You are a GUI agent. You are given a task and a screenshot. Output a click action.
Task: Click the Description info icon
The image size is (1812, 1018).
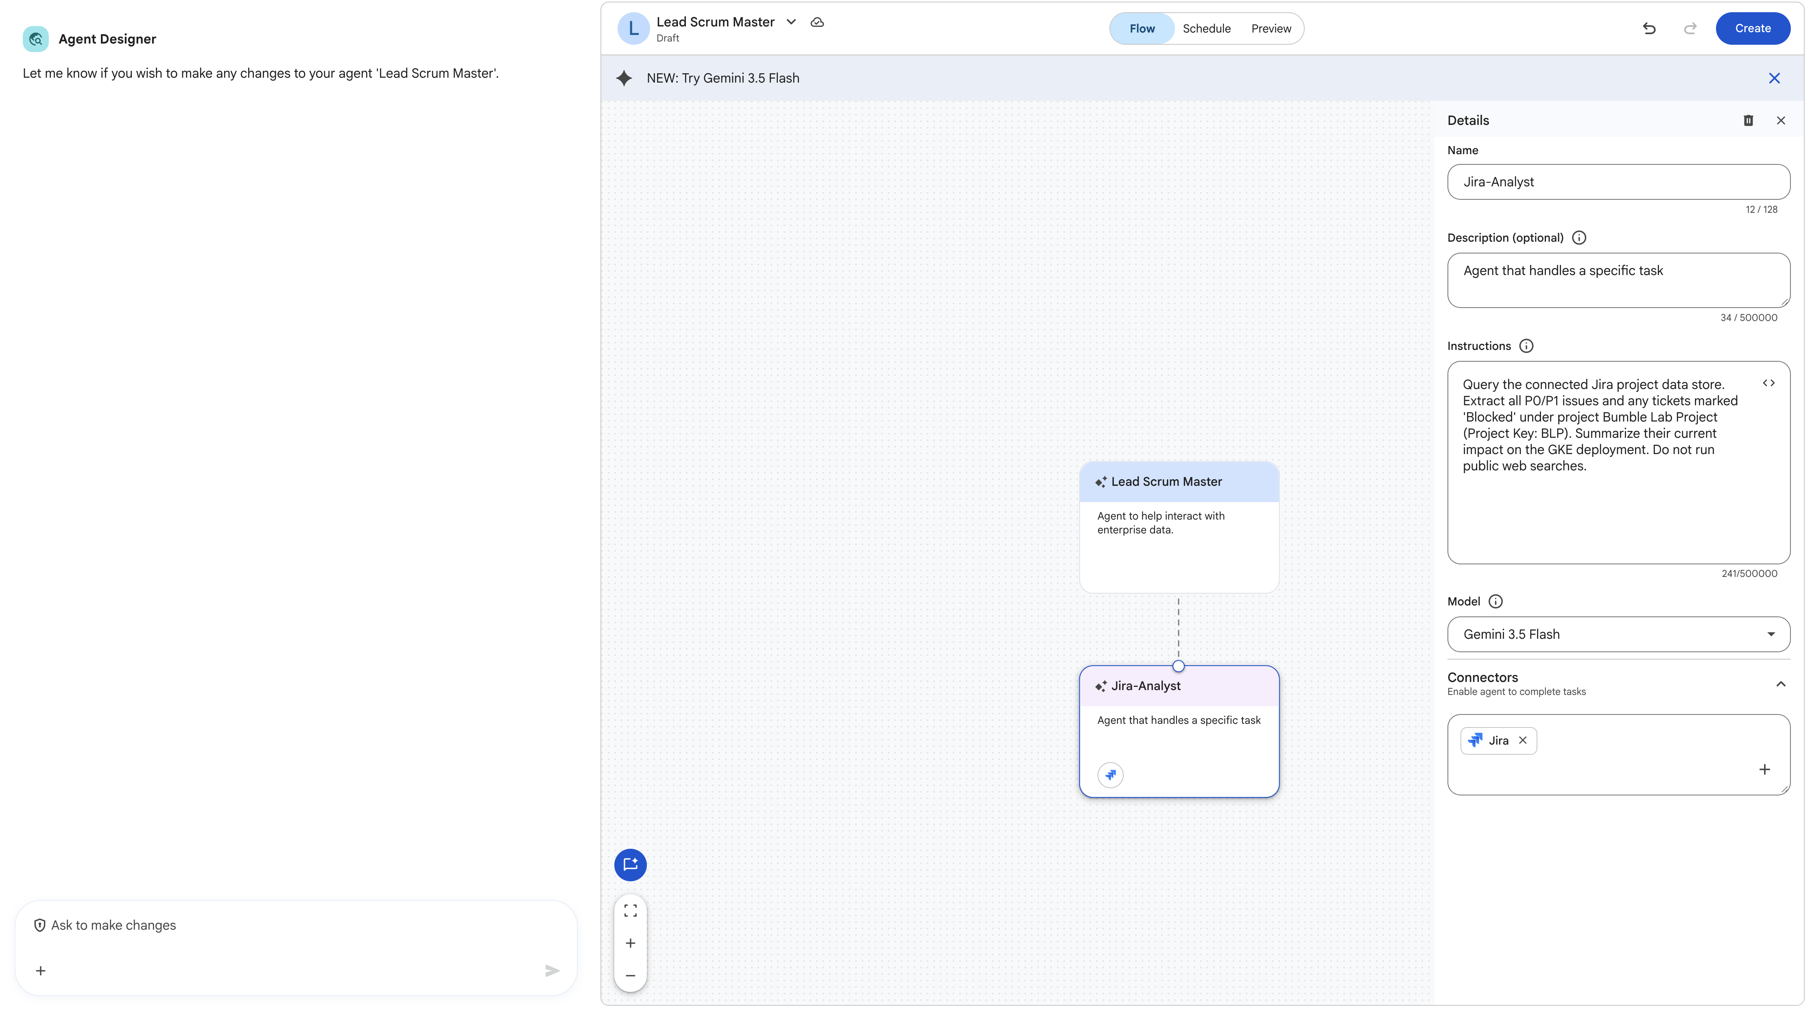tap(1579, 238)
